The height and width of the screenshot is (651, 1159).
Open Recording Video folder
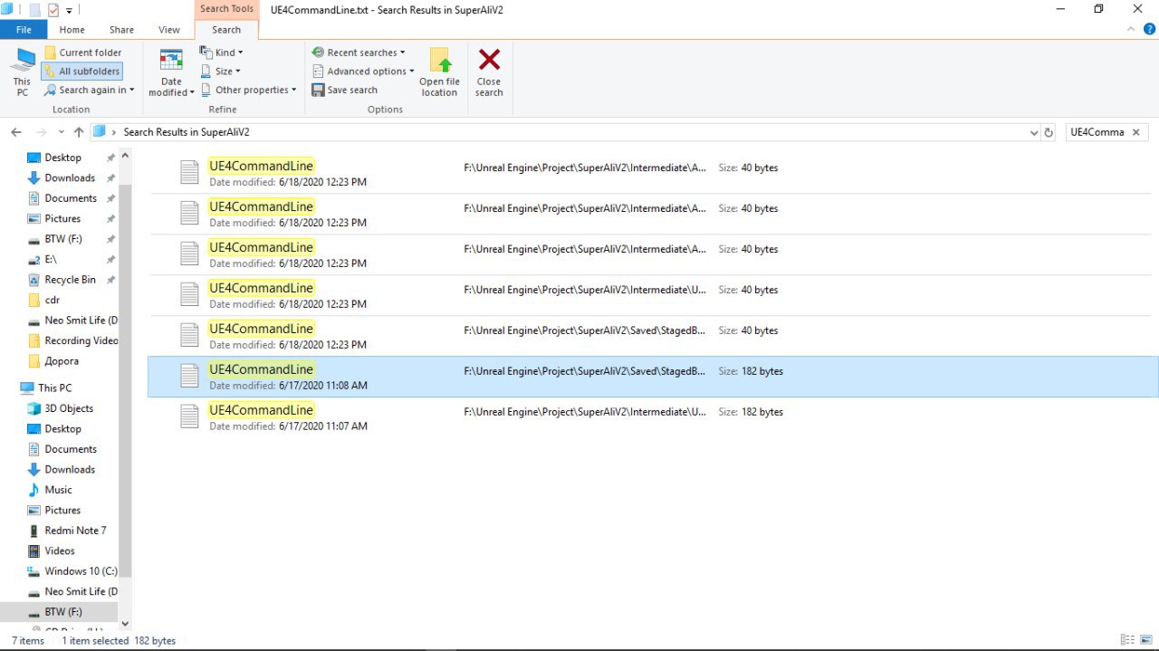point(81,341)
